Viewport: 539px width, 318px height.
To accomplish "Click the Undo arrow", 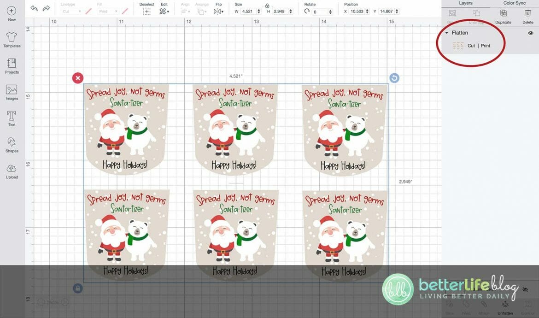I will click(x=34, y=8).
